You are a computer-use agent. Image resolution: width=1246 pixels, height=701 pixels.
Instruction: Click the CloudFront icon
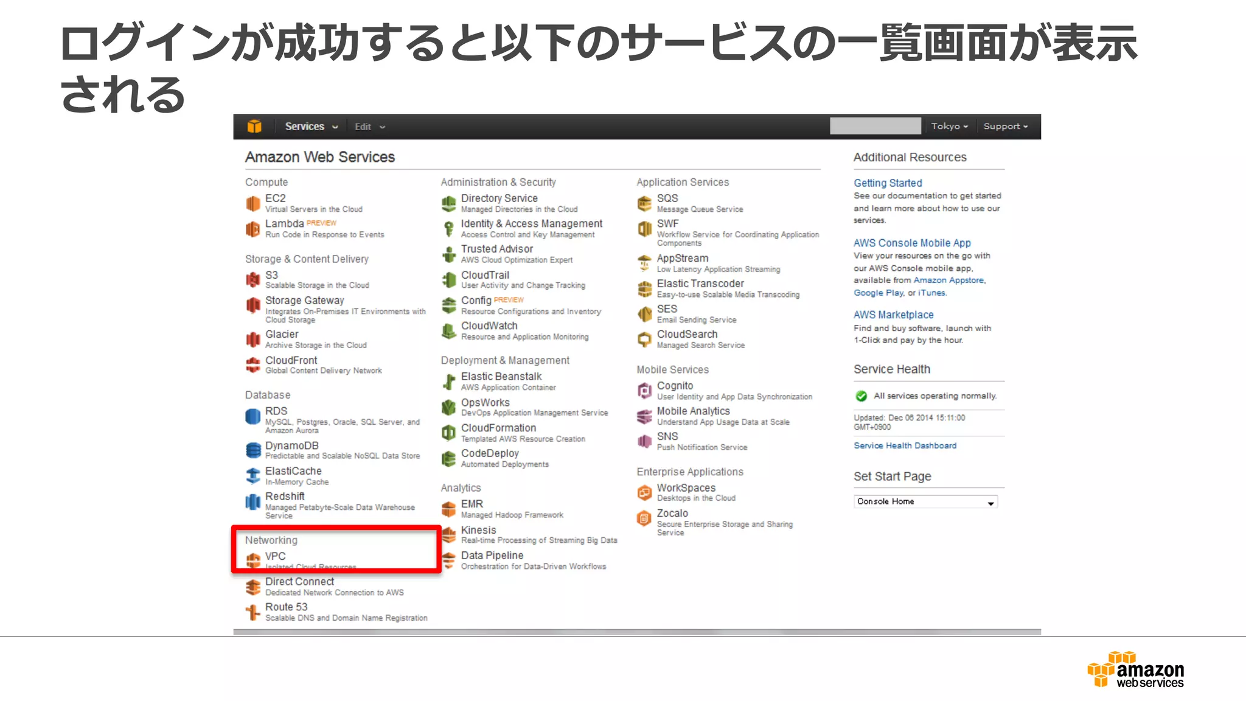pyautogui.click(x=253, y=365)
